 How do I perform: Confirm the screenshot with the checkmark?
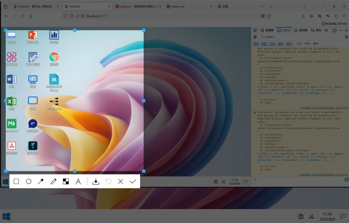pyautogui.click(x=133, y=181)
